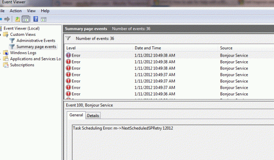The height and width of the screenshot is (160, 274).
Task: Click the Up One Level folder icon
Action: coord(18,19)
